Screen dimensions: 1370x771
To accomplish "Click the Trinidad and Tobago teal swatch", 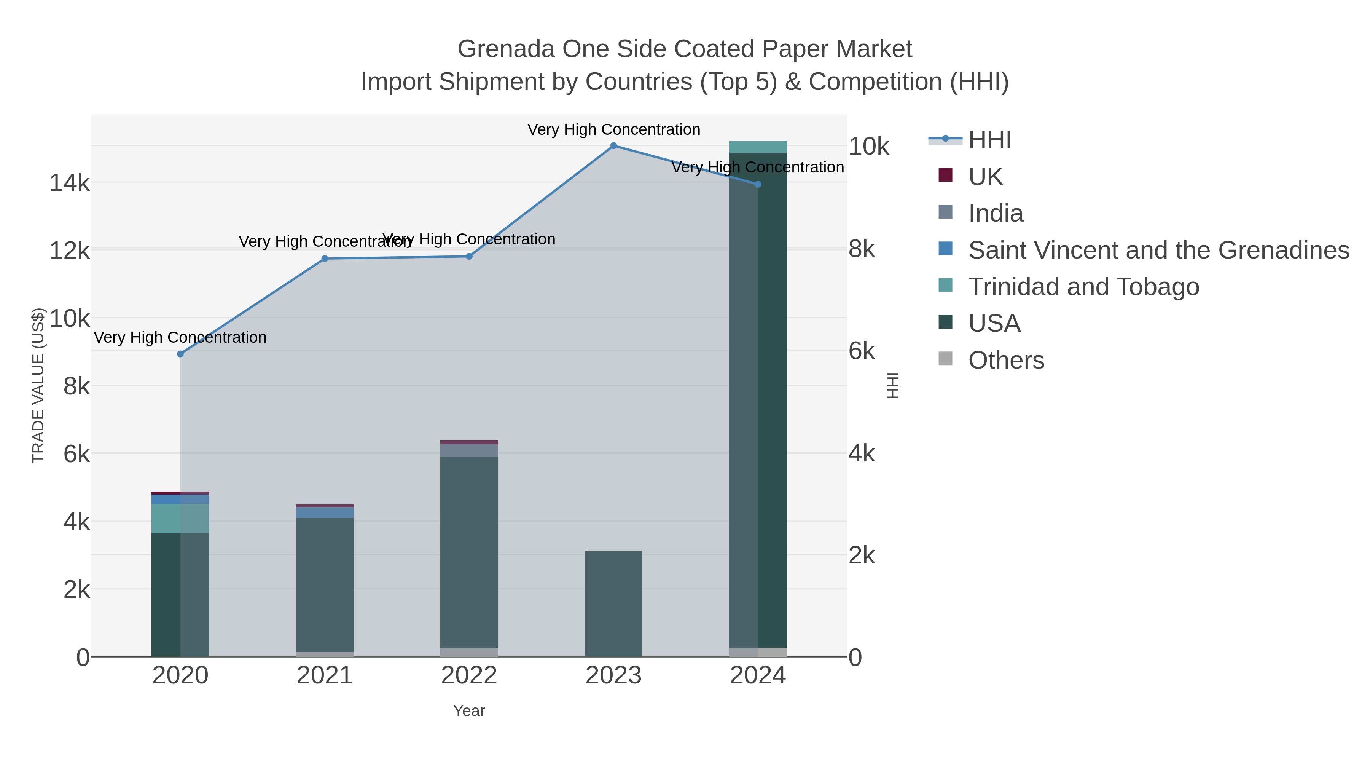I will click(945, 285).
